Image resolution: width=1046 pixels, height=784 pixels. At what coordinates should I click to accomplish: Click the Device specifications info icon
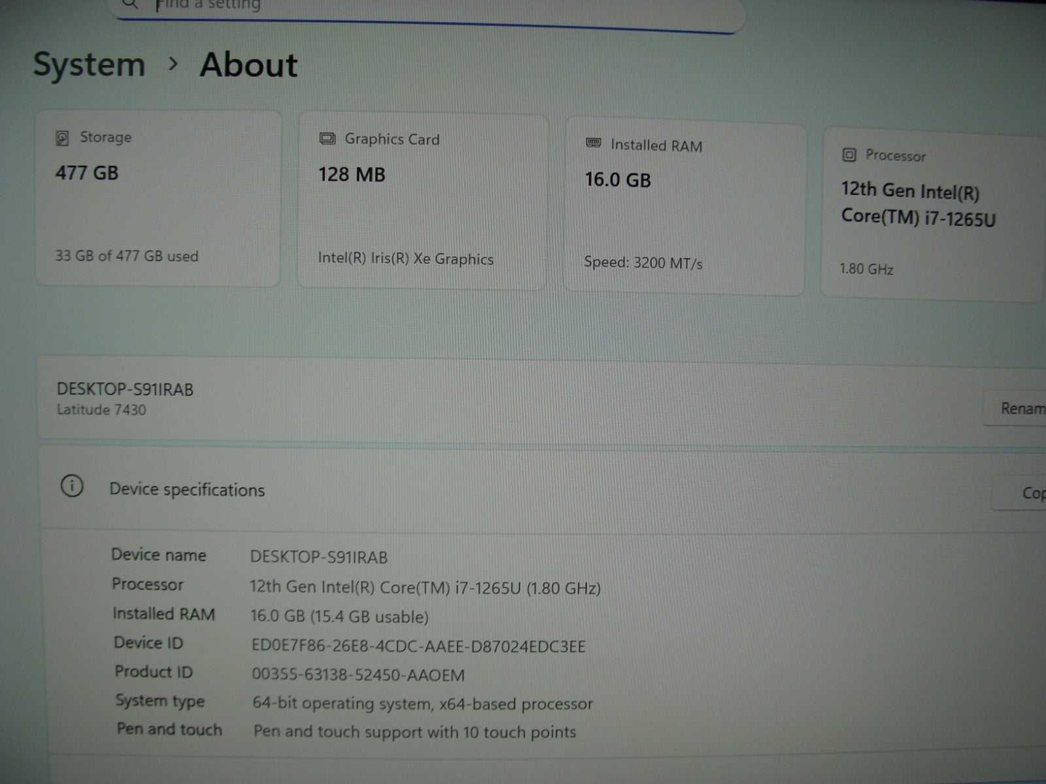[72, 487]
